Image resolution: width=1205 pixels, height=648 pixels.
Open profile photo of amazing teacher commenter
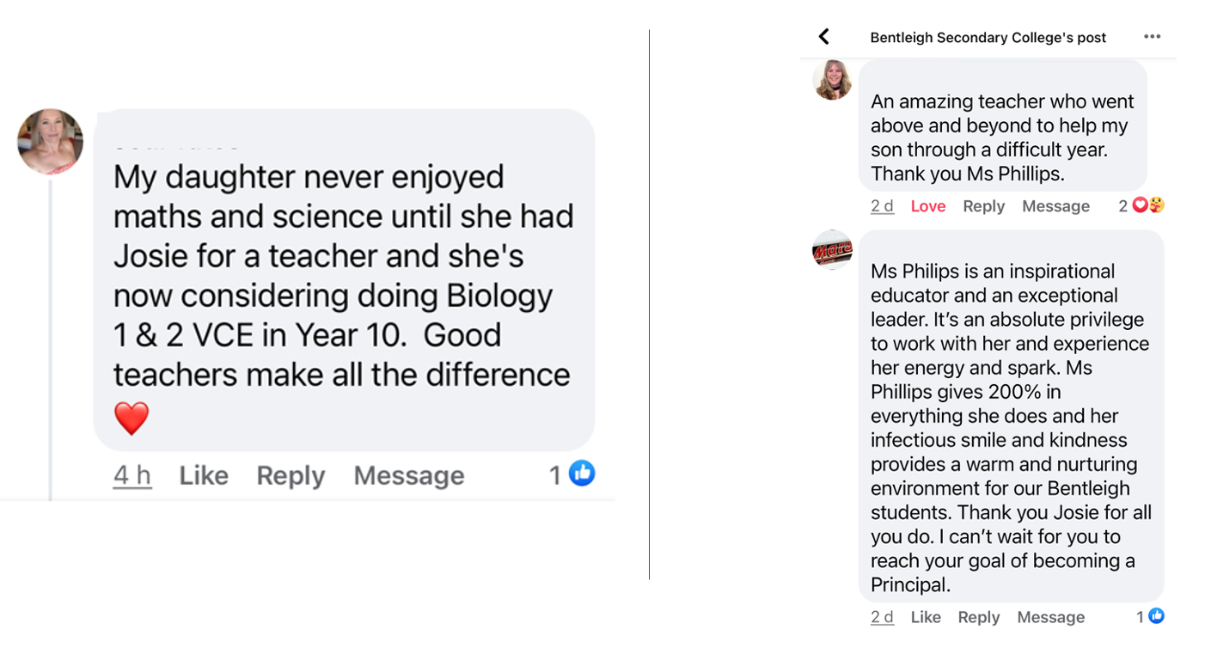coord(832,80)
